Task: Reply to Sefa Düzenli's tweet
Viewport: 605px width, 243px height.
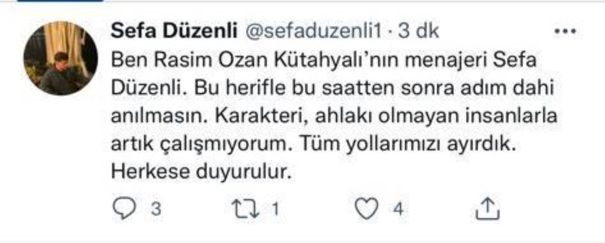Action: pos(125,208)
